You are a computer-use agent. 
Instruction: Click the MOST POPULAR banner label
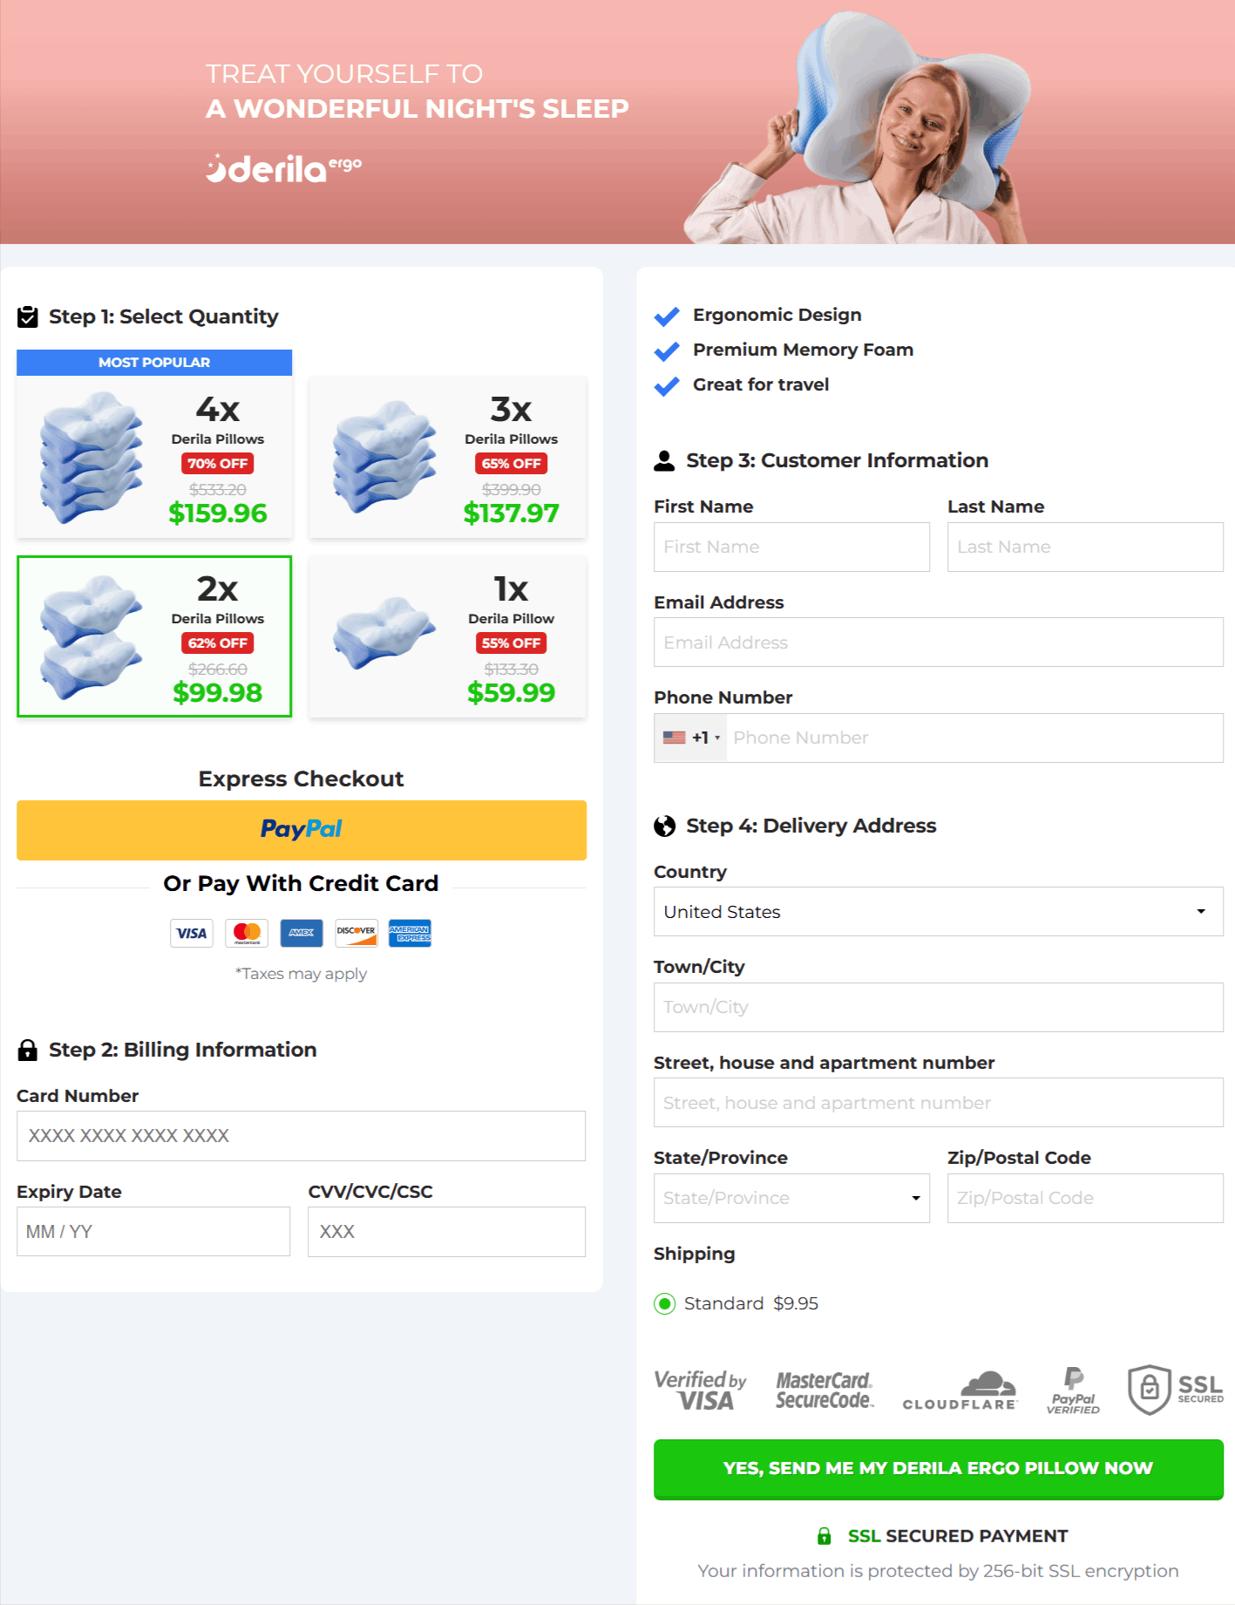[154, 363]
